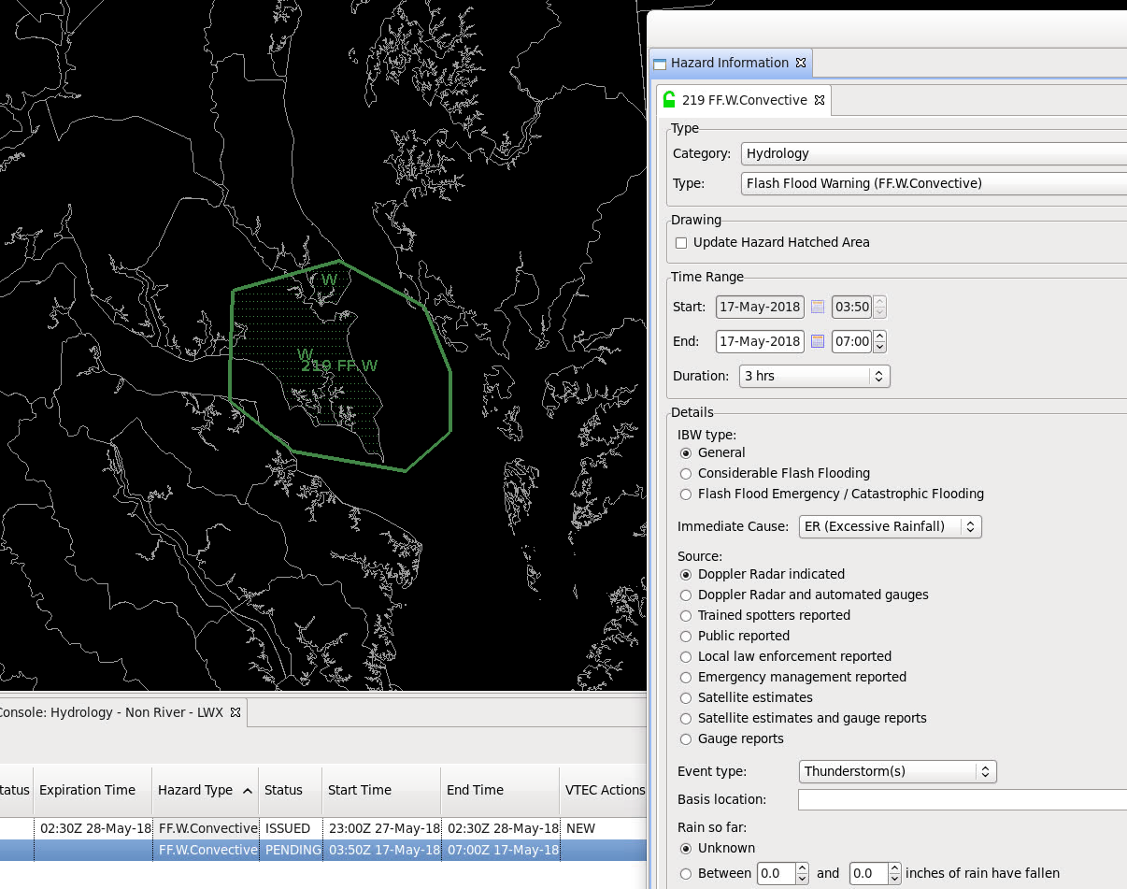Choose Doppler Radar indicated source

point(686,575)
